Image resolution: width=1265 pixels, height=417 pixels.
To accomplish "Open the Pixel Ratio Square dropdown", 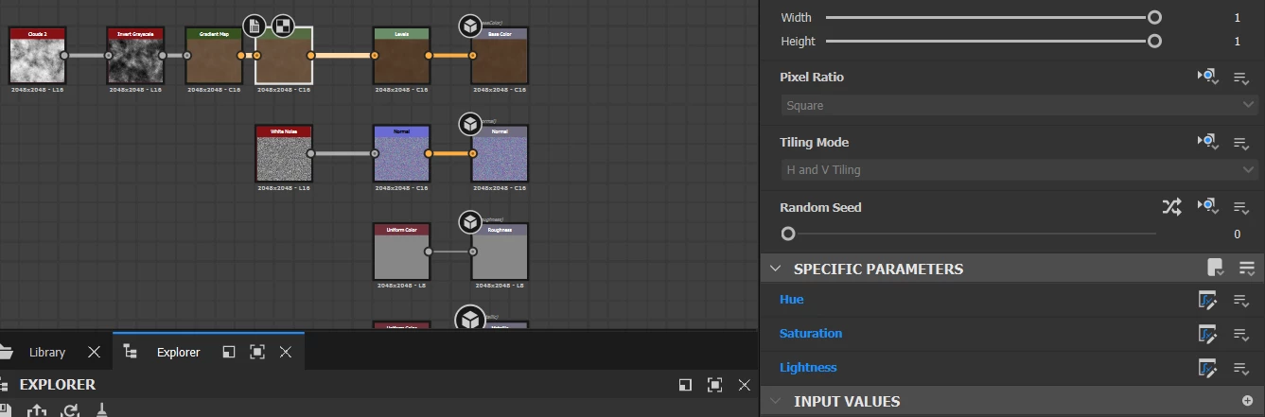I will coord(1020,106).
